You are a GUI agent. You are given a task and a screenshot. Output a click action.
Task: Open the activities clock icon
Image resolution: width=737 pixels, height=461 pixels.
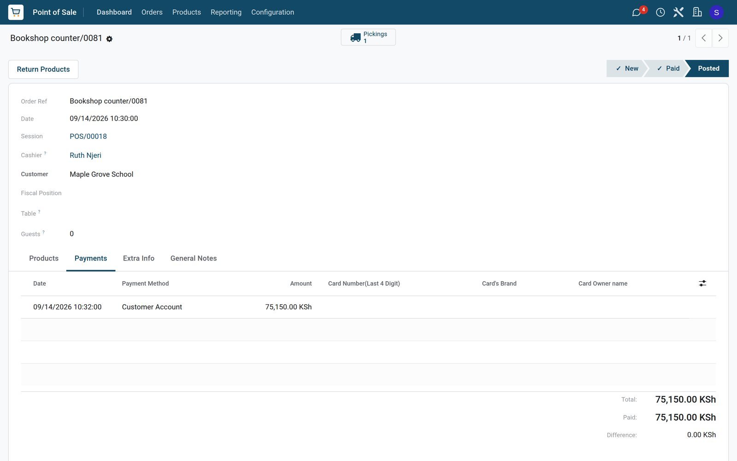click(660, 12)
